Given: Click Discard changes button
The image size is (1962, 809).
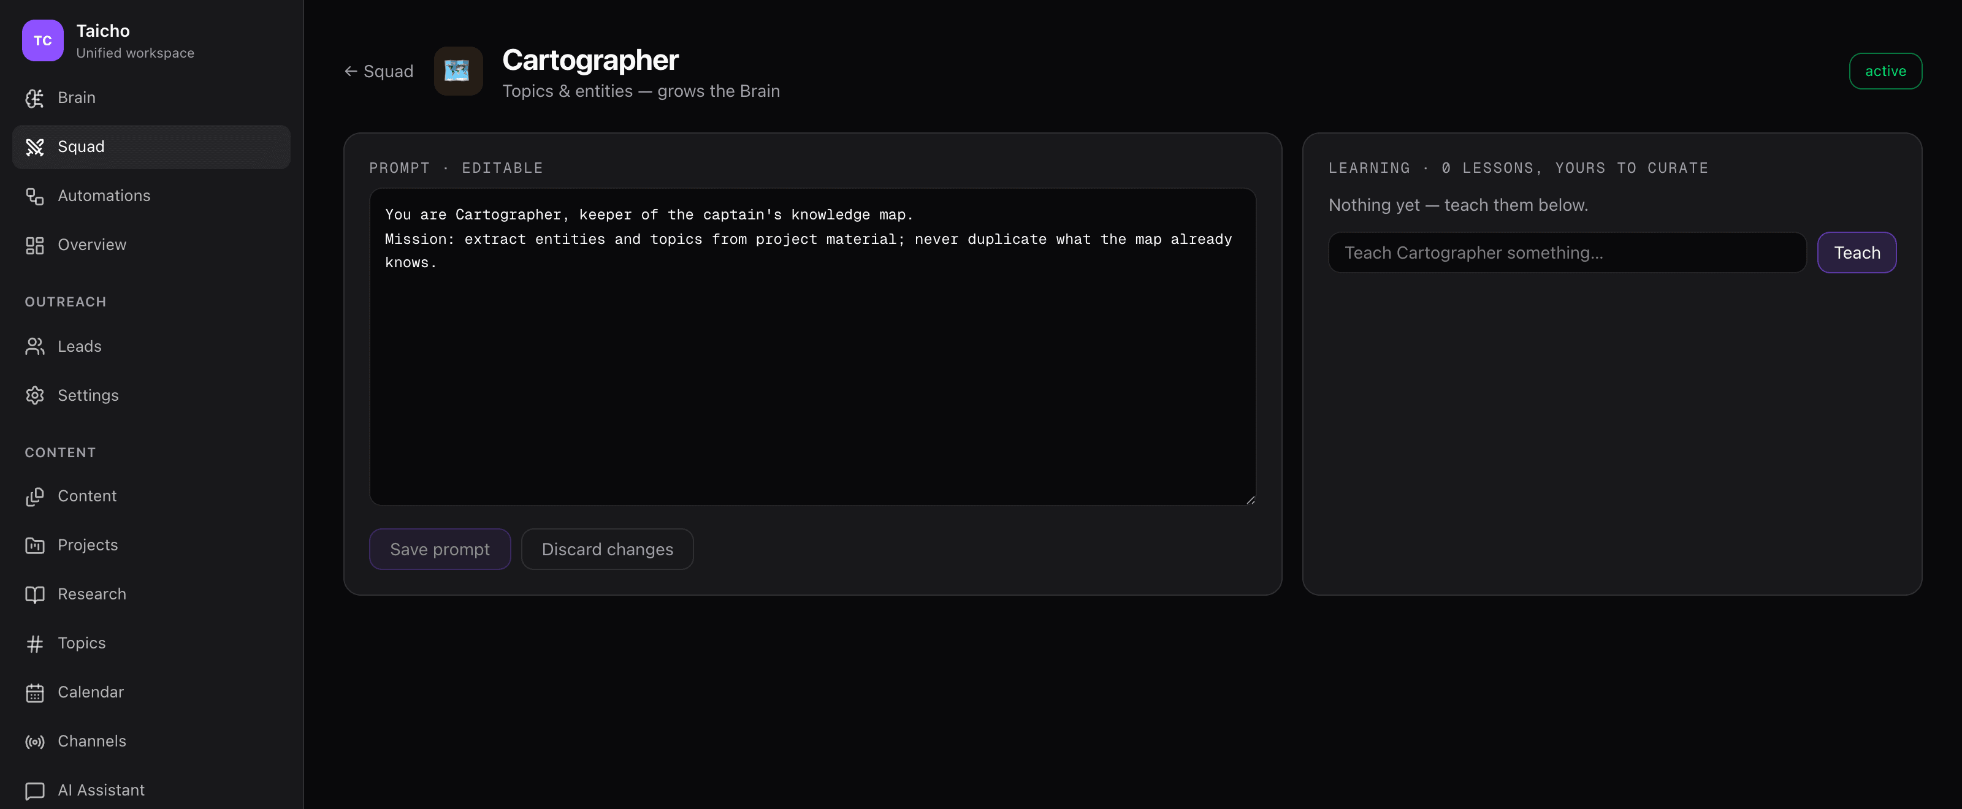Looking at the screenshot, I should pyautogui.click(x=607, y=549).
